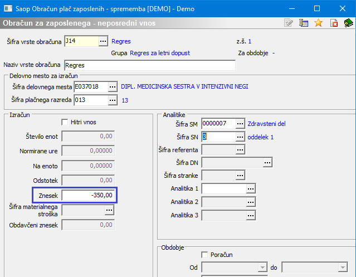
Task: Open the green help book icon
Action: pos(349,23)
